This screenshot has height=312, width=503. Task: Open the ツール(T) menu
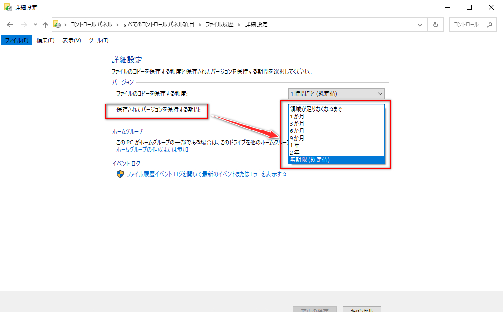pos(98,40)
